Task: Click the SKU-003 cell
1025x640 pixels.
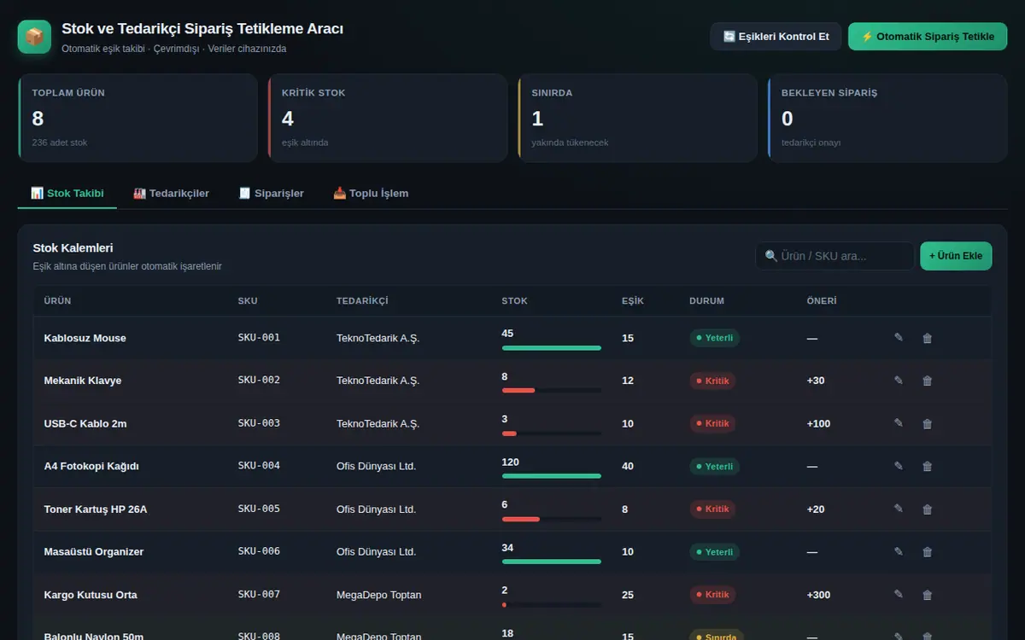Action: 259,423
